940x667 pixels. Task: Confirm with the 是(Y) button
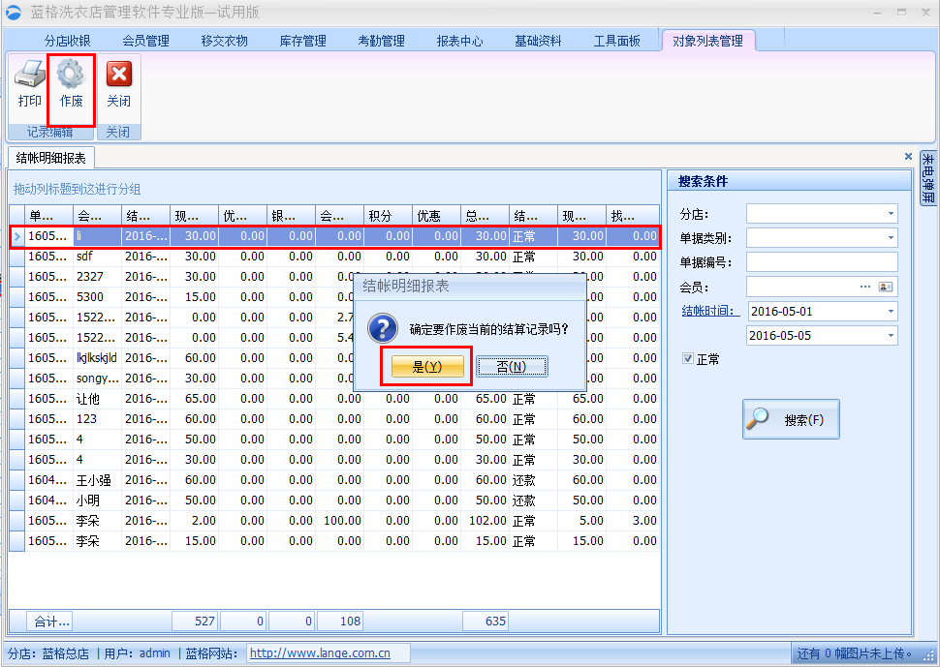pos(427,367)
